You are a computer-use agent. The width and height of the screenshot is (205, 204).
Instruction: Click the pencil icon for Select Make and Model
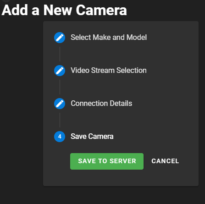pyautogui.click(x=60, y=38)
